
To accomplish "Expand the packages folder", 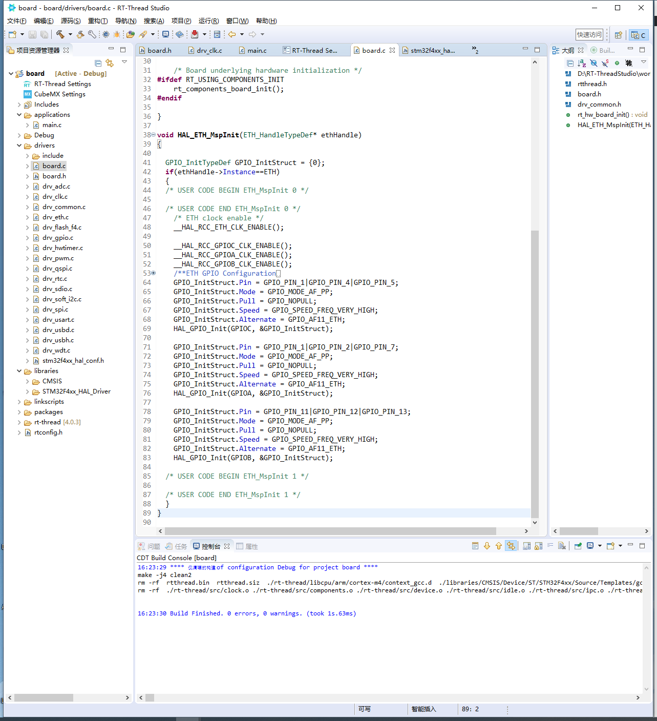I will pyautogui.click(x=19, y=412).
